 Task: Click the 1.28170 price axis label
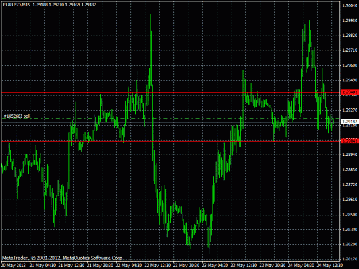350,259
